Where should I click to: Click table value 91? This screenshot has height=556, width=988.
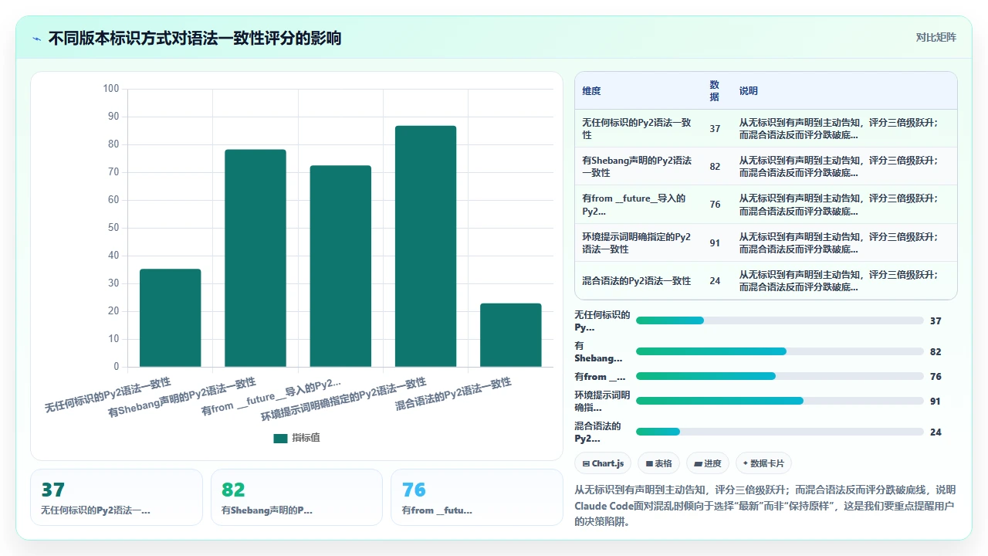click(x=715, y=242)
